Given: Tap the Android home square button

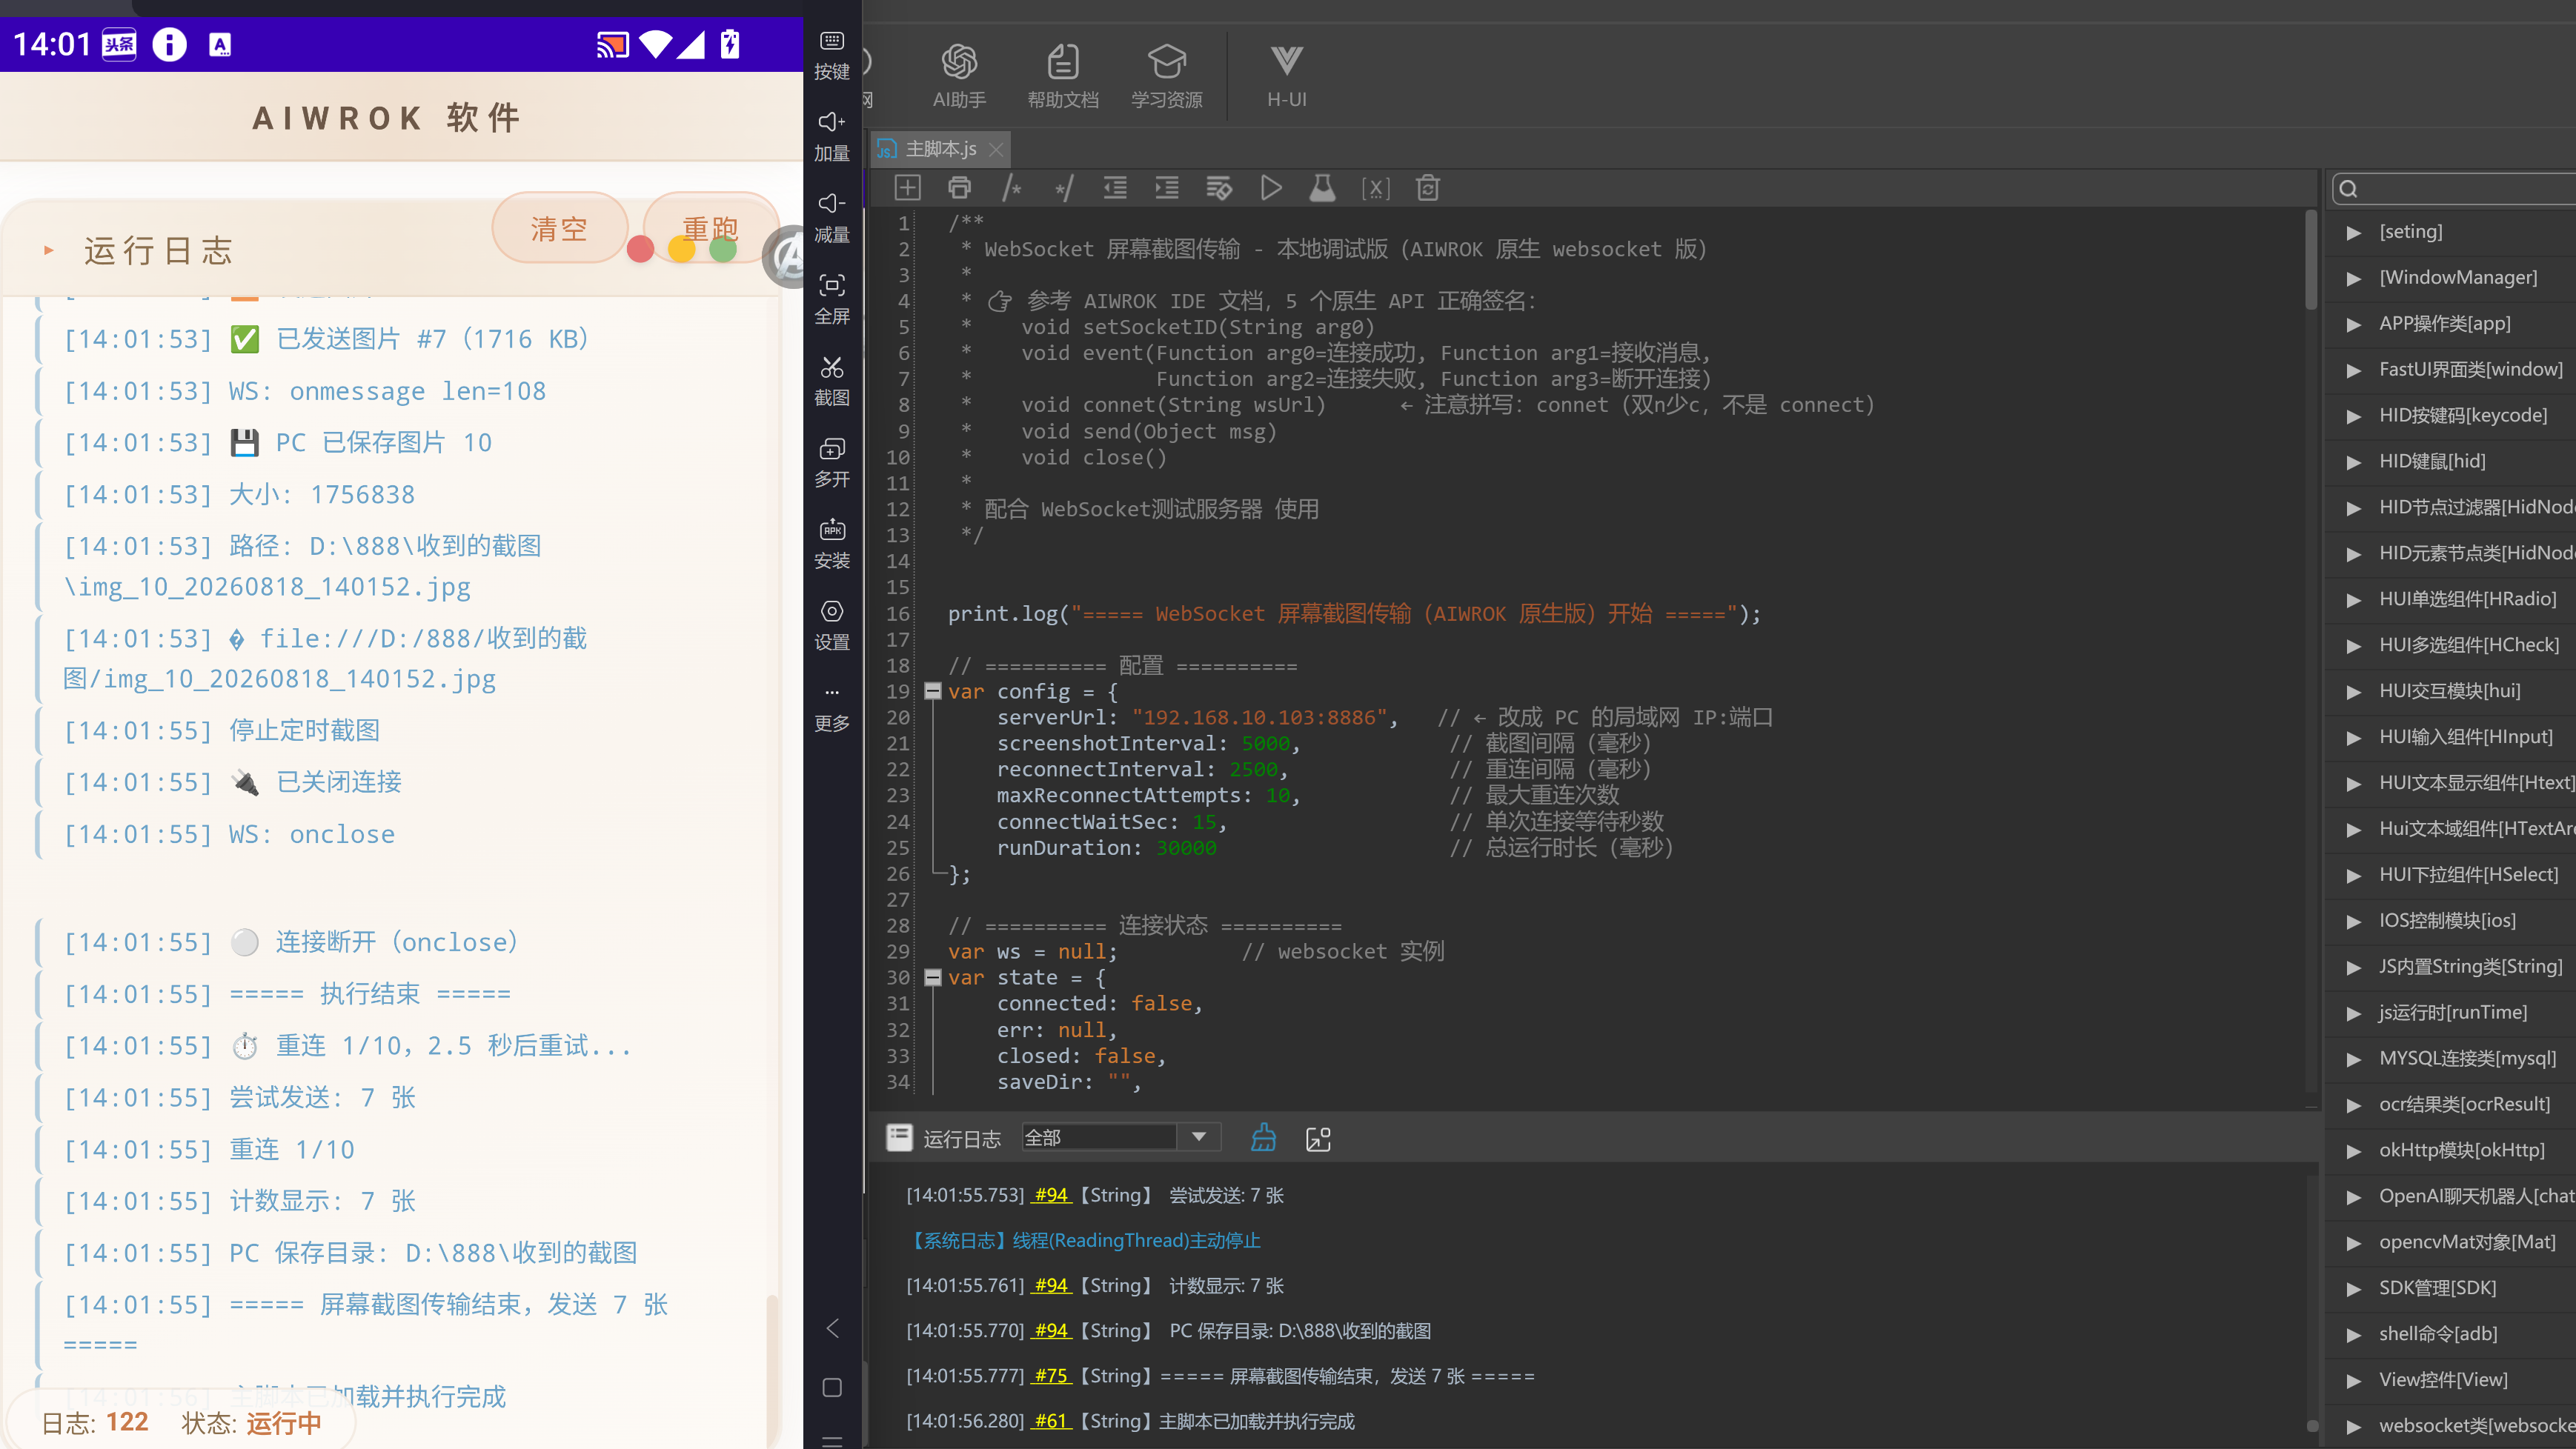Looking at the screenshot, I should tap(832, 1387).
